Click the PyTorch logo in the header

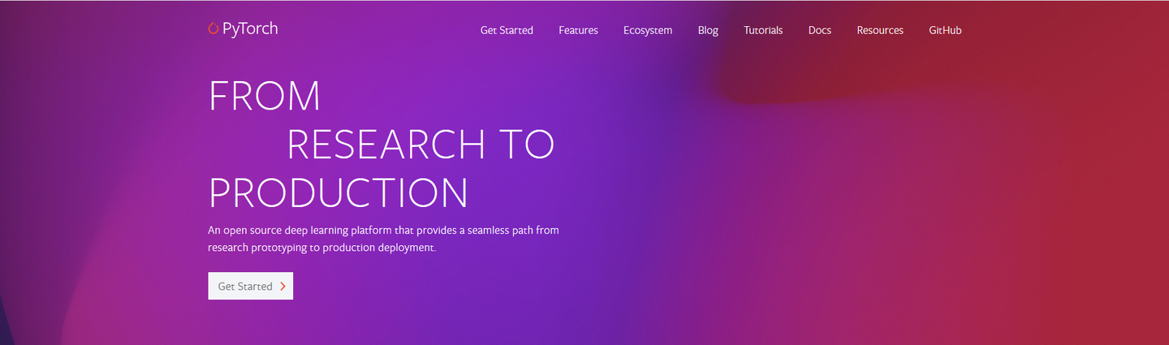[x=243, y=28]
